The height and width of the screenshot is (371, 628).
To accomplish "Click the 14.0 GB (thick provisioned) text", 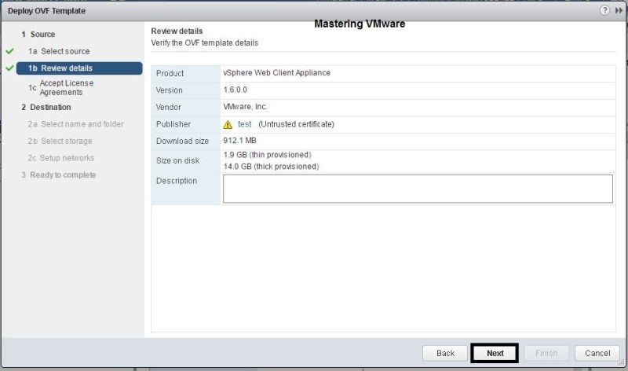I will 271,167.
